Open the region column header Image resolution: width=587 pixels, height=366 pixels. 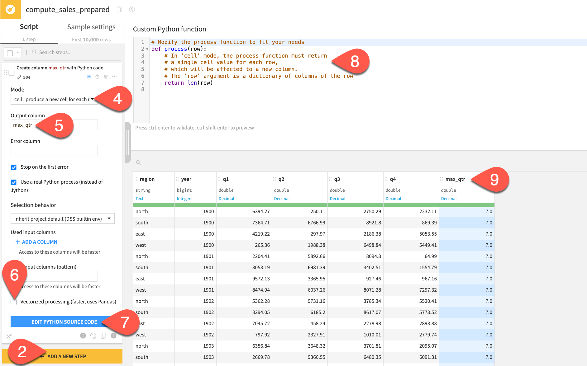click(x=147, y=179)
